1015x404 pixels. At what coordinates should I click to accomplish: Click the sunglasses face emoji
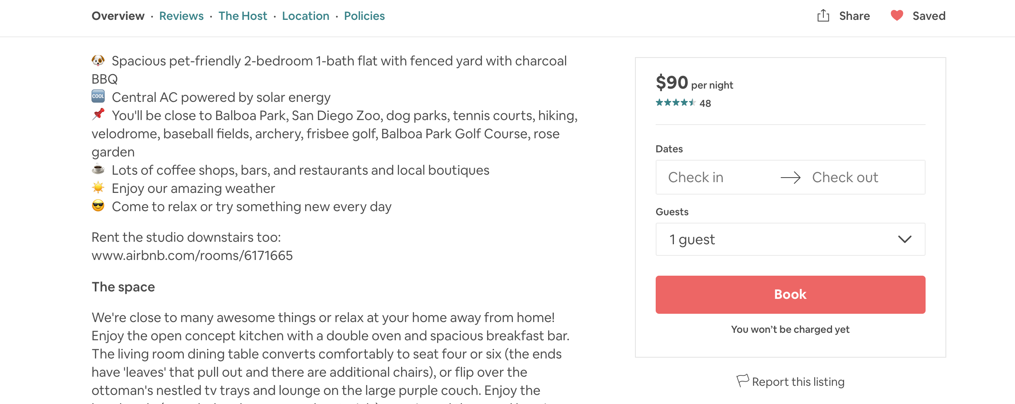[98, 206]
